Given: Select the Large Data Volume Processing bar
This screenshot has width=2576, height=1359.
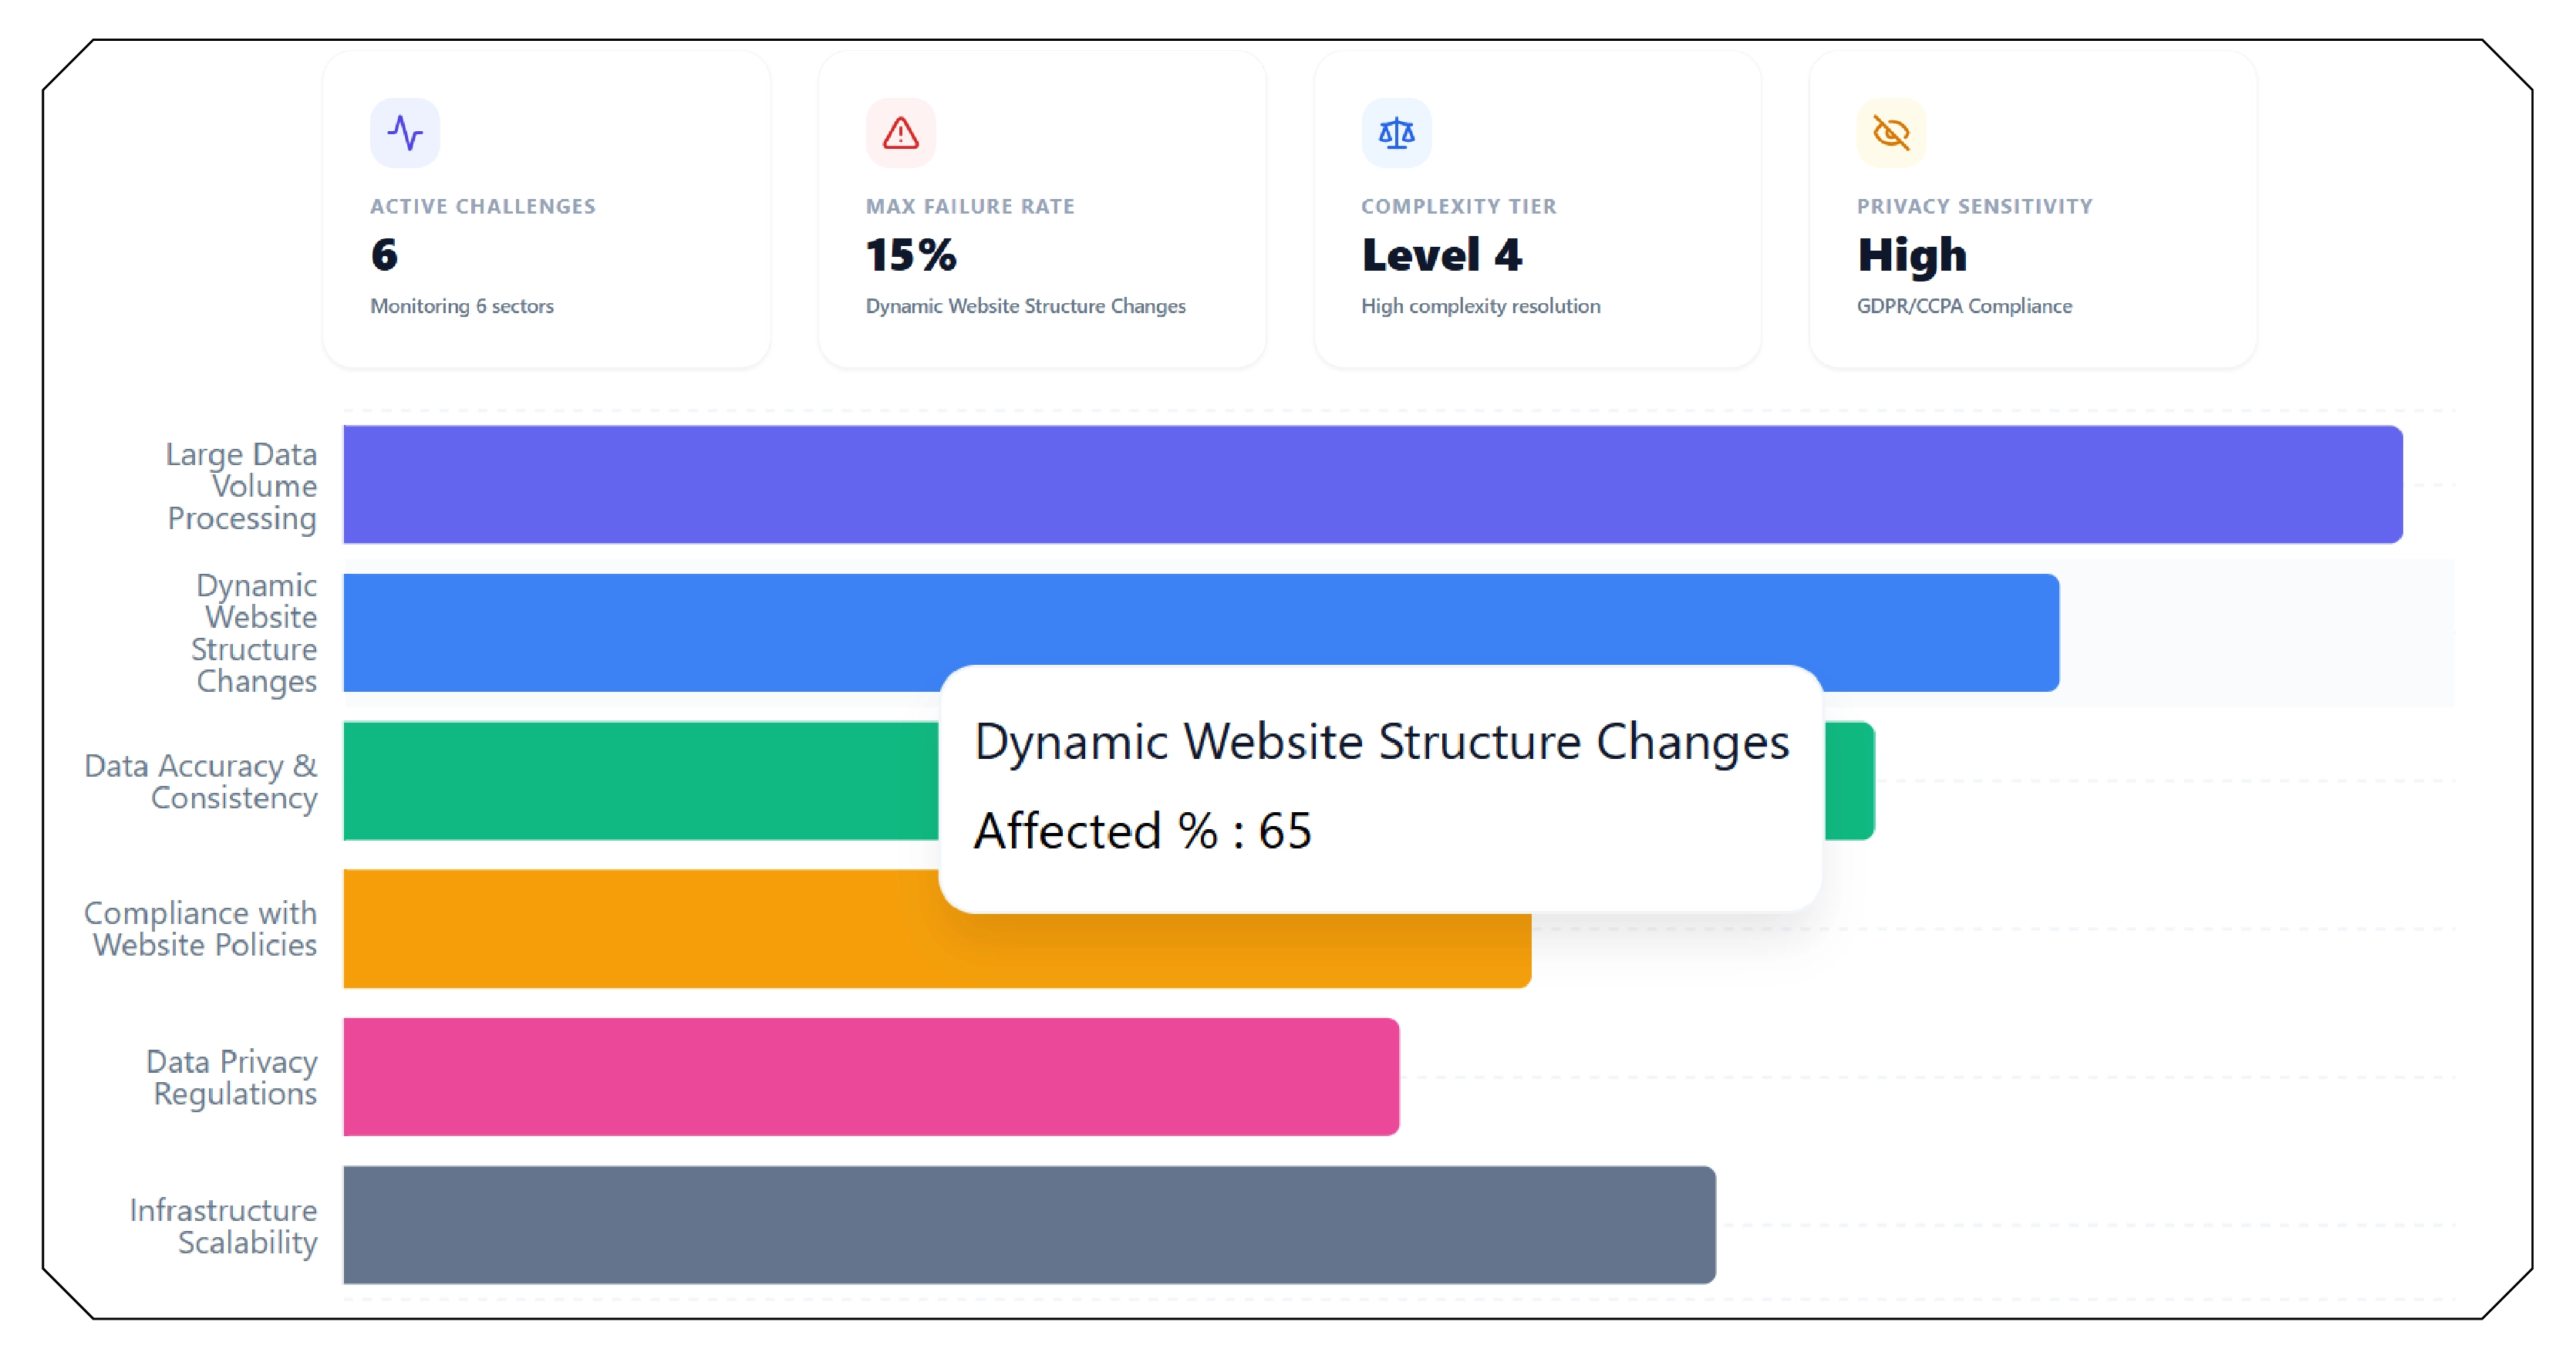Looking at the screenshot, I should click(x=1373, y=485).
